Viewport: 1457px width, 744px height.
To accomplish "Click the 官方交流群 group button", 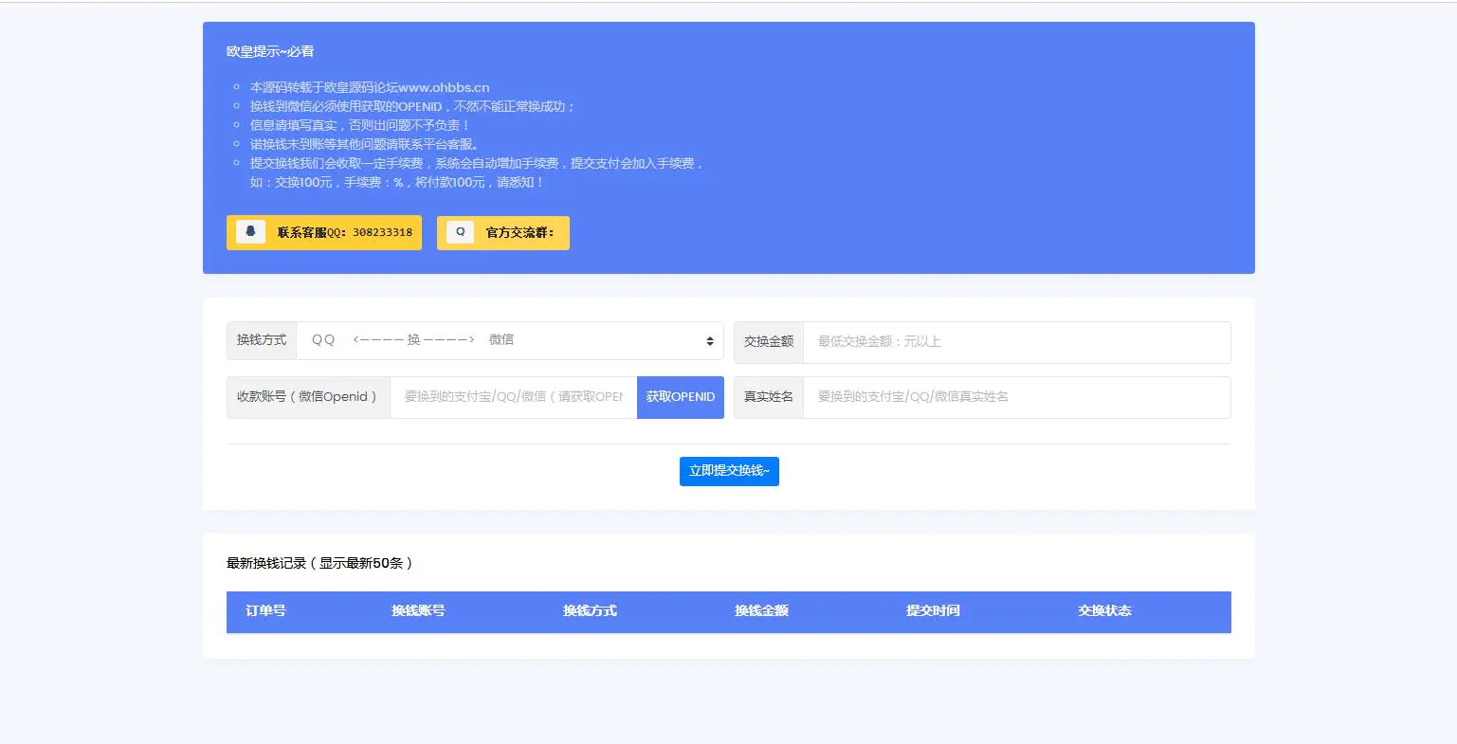I will point(502,230).
